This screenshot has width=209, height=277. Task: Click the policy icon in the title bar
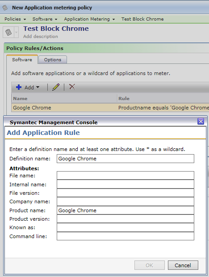(5, 8)
